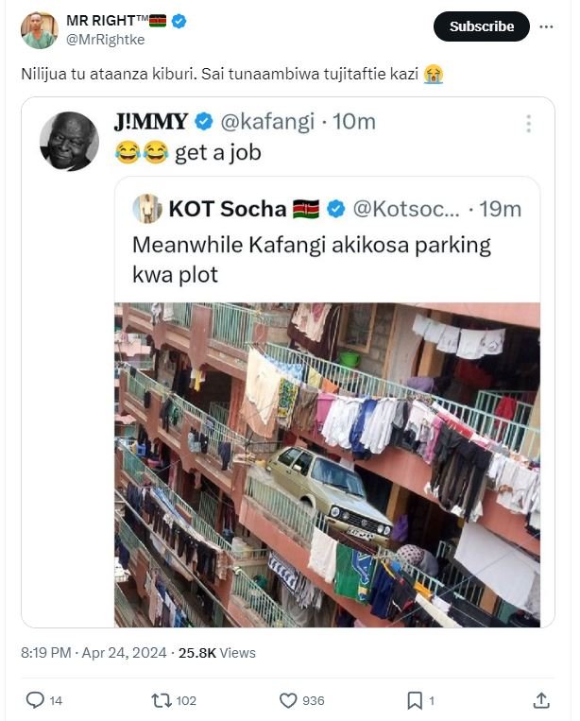Open quoted tweet's vertical dots menu
The image size is (580, 721).
pos(529,124)
